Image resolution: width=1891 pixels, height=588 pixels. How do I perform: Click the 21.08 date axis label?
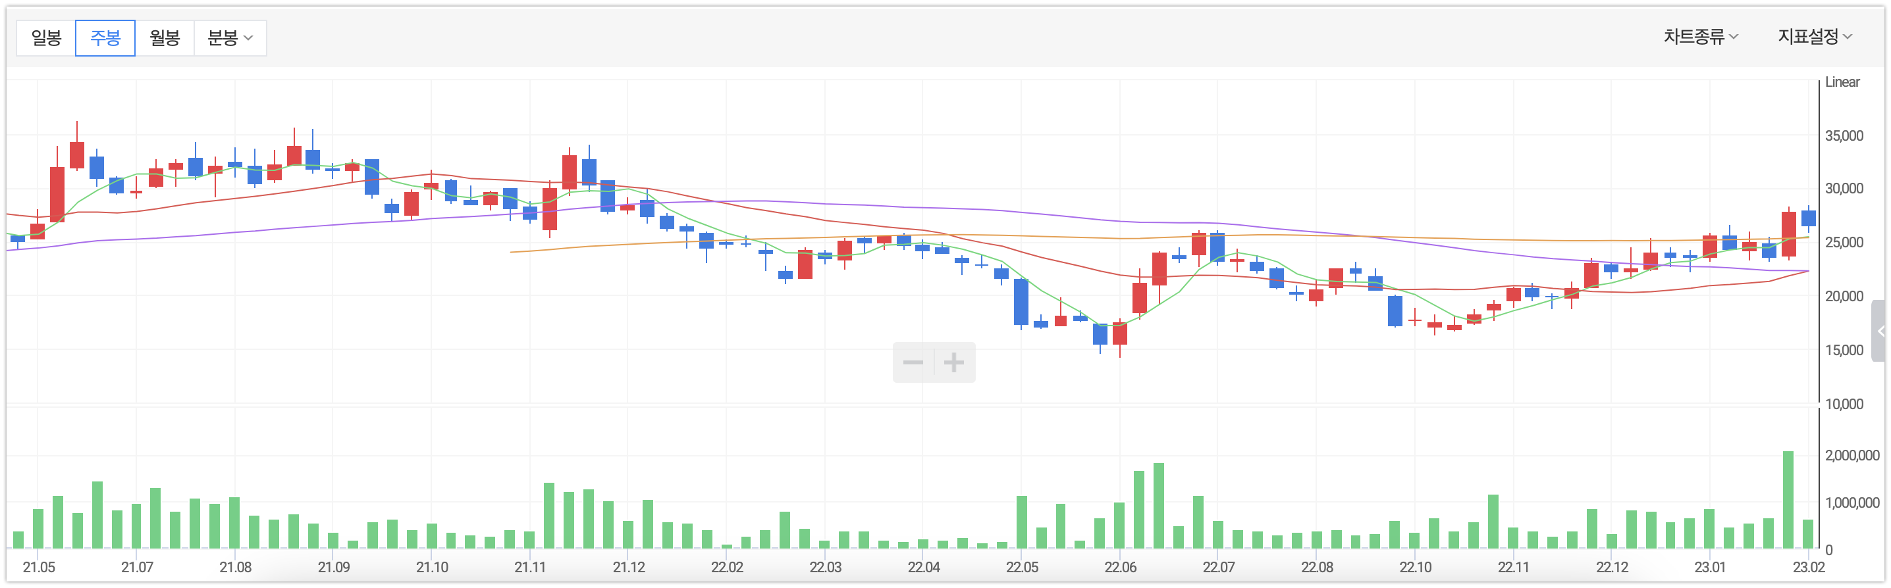tap(236, 568)
